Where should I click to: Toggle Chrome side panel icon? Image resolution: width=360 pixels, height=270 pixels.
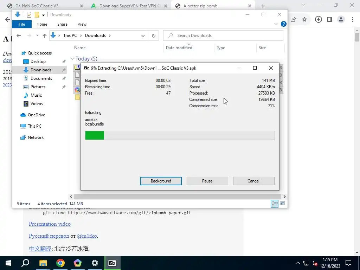point(330,20)
